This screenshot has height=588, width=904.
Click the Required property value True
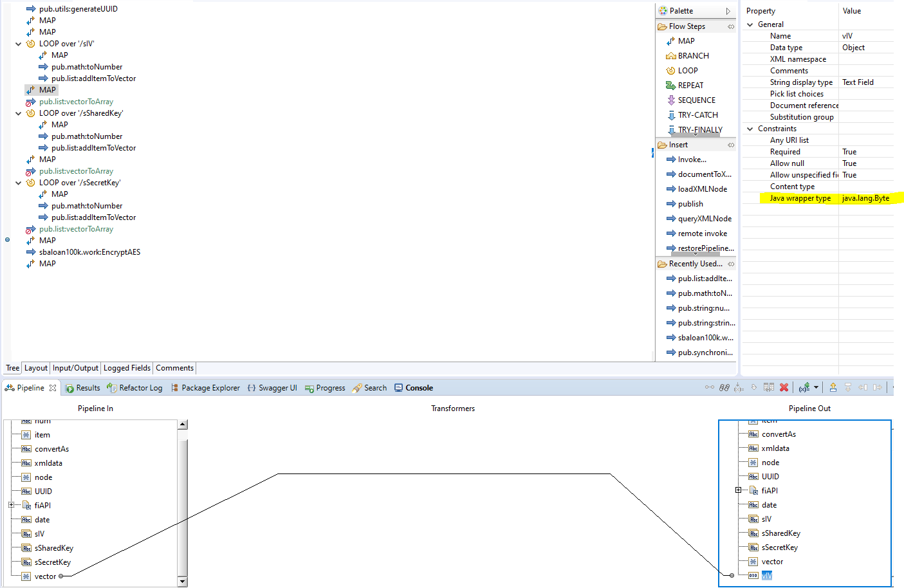pos(849,152)
